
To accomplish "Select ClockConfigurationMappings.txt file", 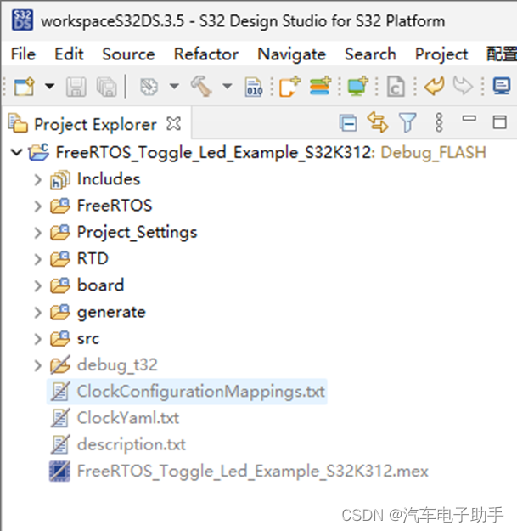I will 200,392.
